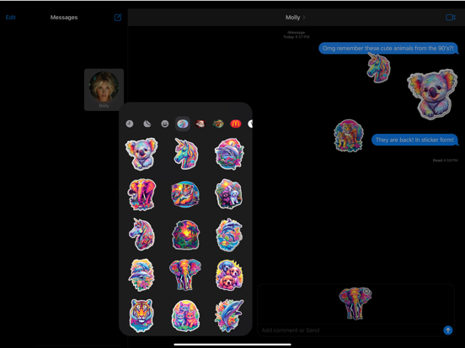This screenshot has height=348, width=465.
Task: Tap the Messages title in the sidebar
Action: (64, 18)
